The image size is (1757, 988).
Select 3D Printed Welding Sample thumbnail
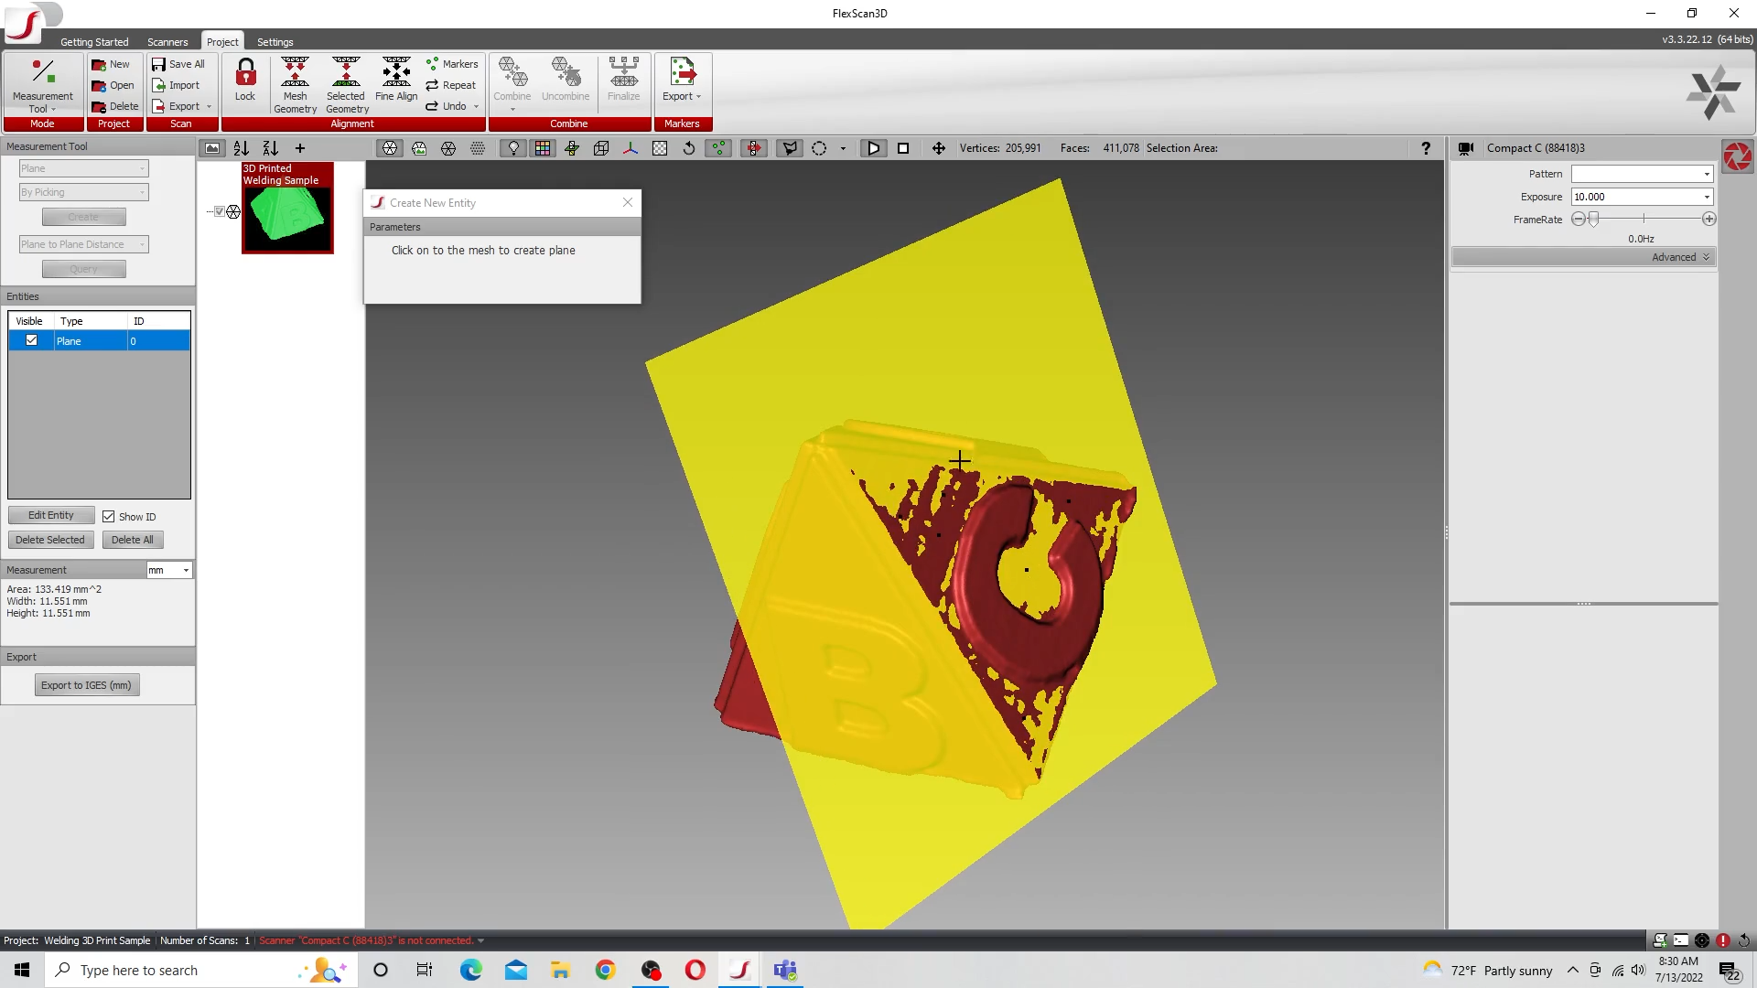pyautogui.click(x=287, y=209)
